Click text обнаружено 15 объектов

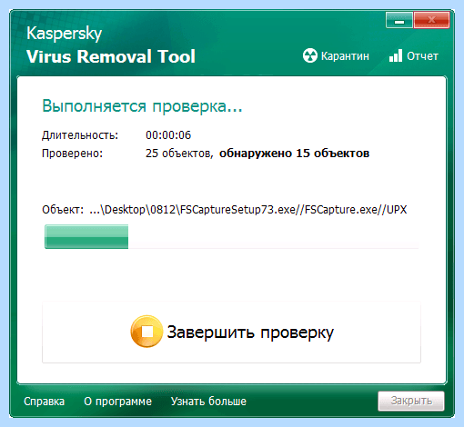294,154
